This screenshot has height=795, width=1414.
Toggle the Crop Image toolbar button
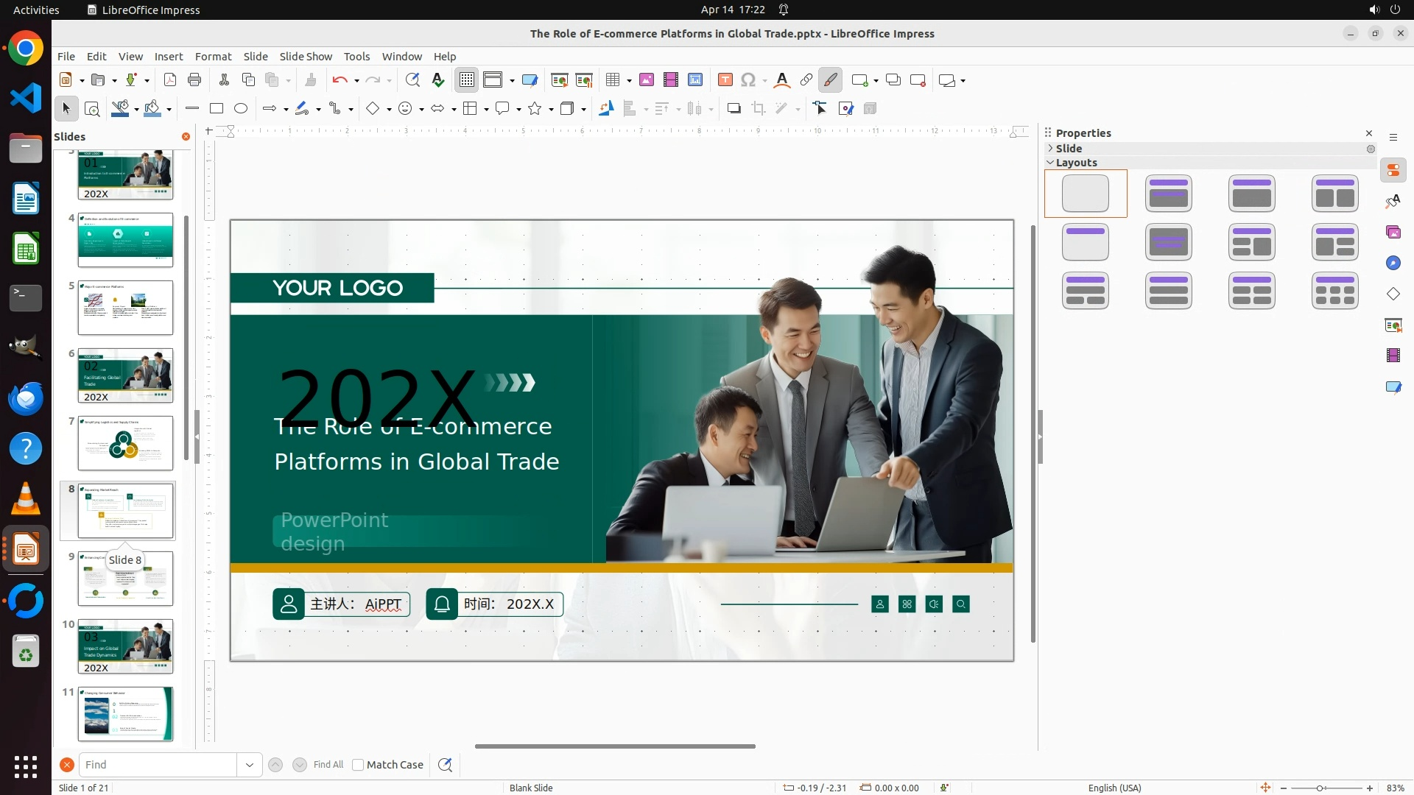coord(759,109)
